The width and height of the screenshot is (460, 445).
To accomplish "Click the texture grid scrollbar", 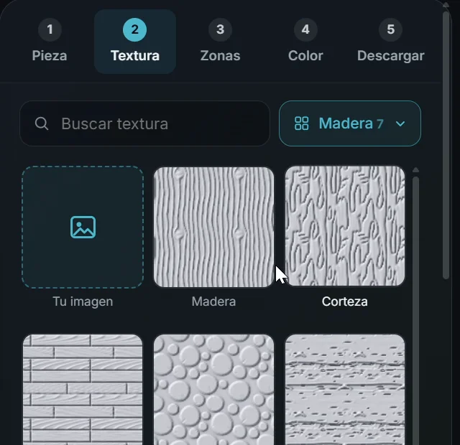I will point(415,310).
